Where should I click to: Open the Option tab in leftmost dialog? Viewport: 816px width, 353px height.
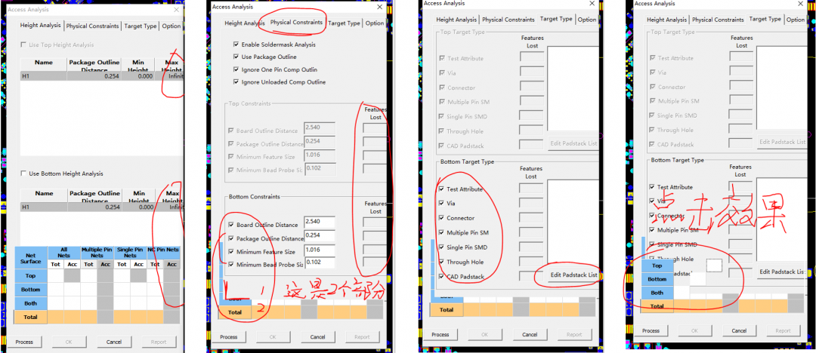click(172, 26)
